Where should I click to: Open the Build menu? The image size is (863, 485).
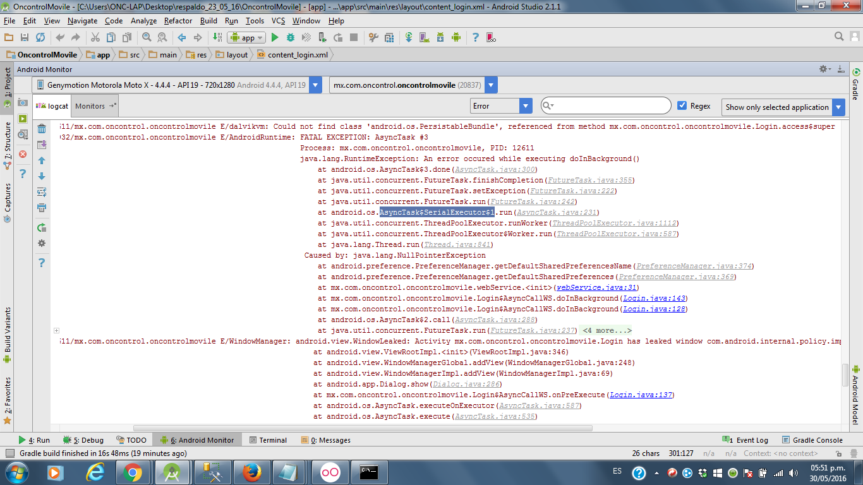point(208,21)
